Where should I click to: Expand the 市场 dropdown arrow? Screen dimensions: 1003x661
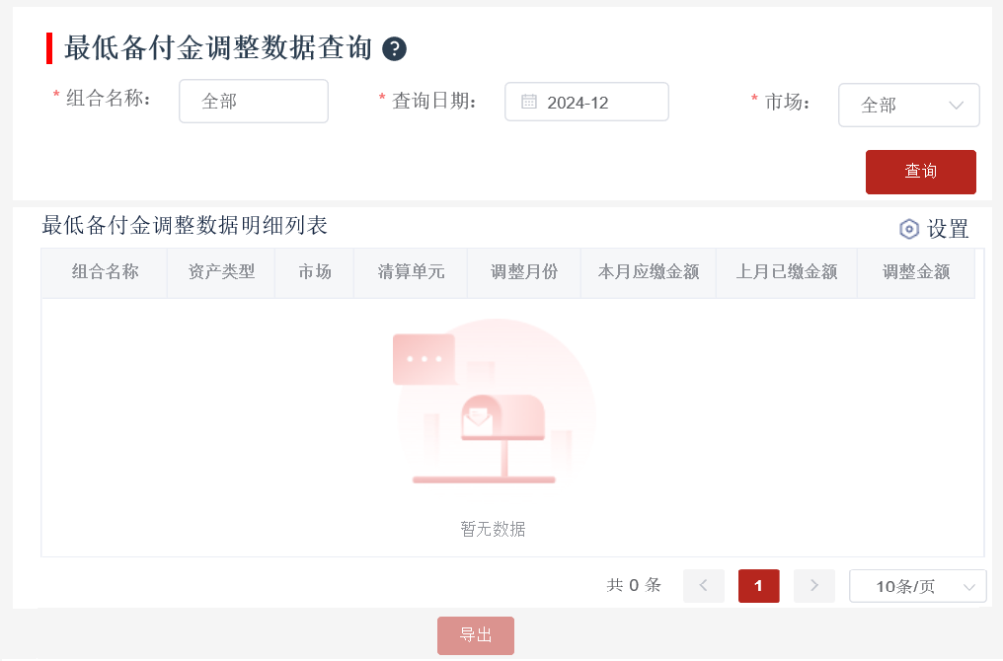tap(957, 106)
